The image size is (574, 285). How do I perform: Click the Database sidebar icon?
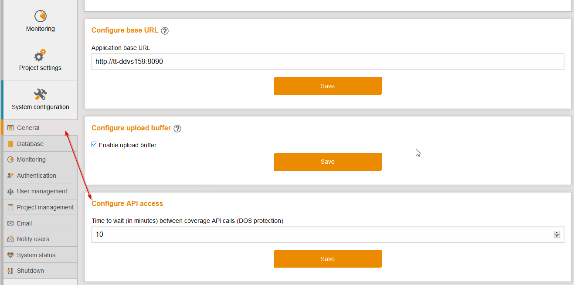pyautogui.click(x=10, y=144)
